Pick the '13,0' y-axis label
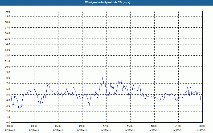This screenshot has height=133, width=213. (7, 50)
